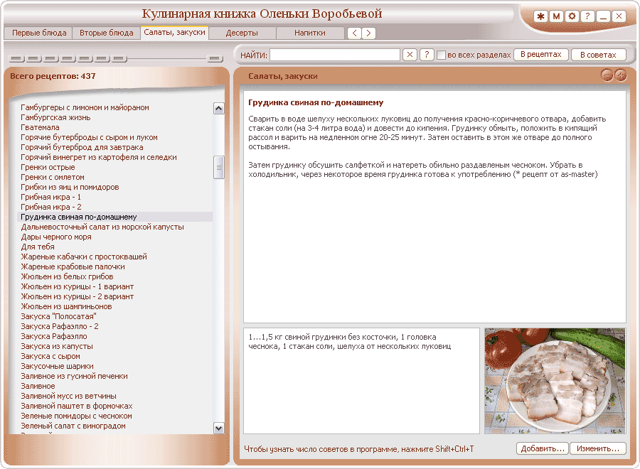Clear the search field with the X button

[x=410, y=55]
